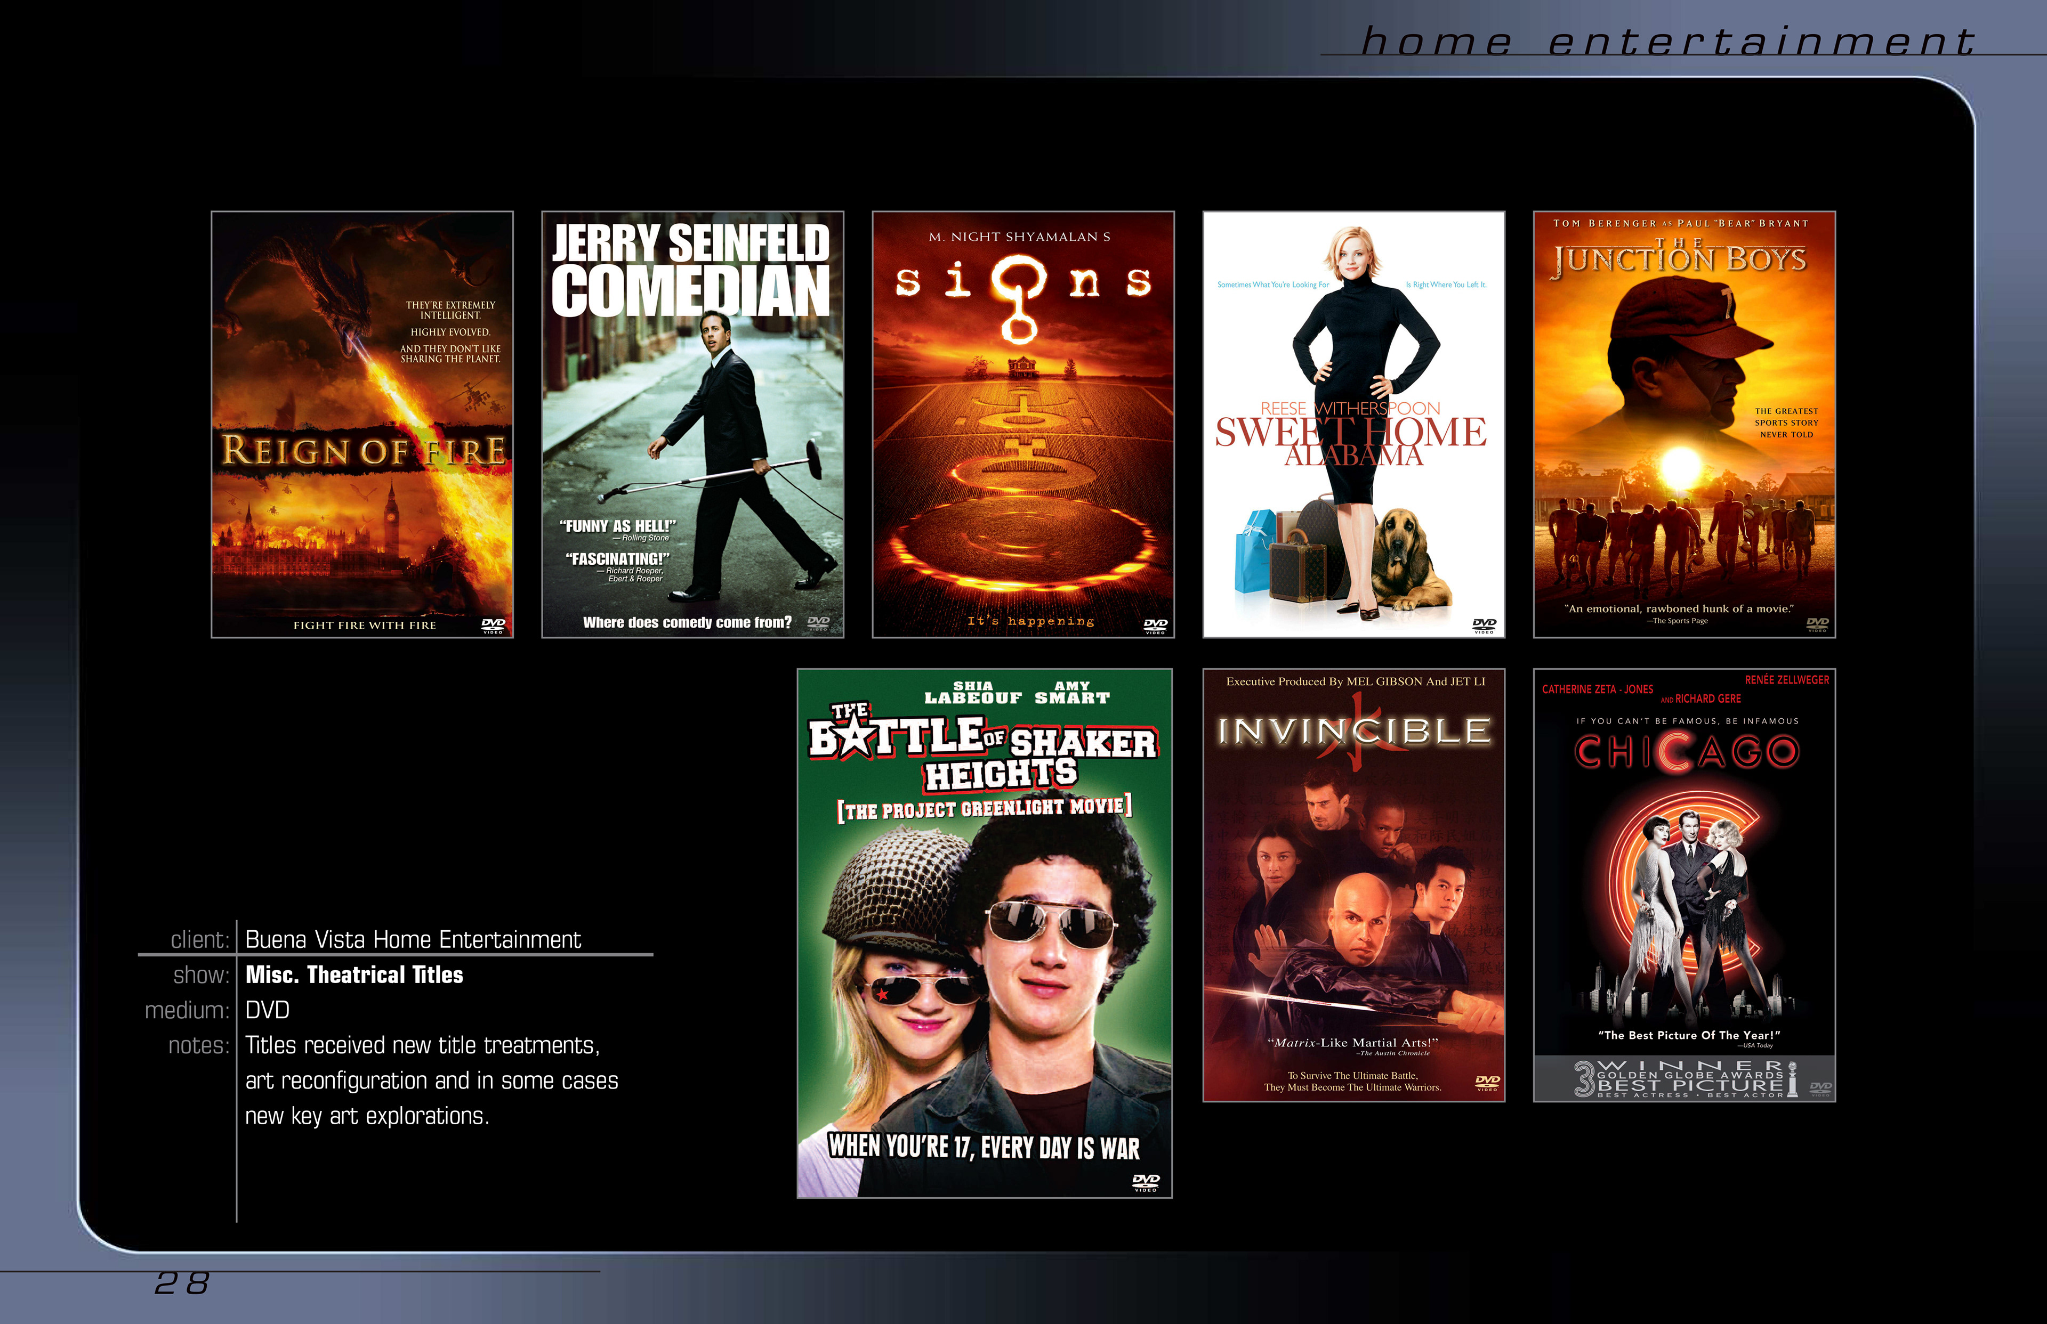Click DVD logo on Junction Boys cover
This screenshot has height=1324, width=2047.
(1817, 624)
